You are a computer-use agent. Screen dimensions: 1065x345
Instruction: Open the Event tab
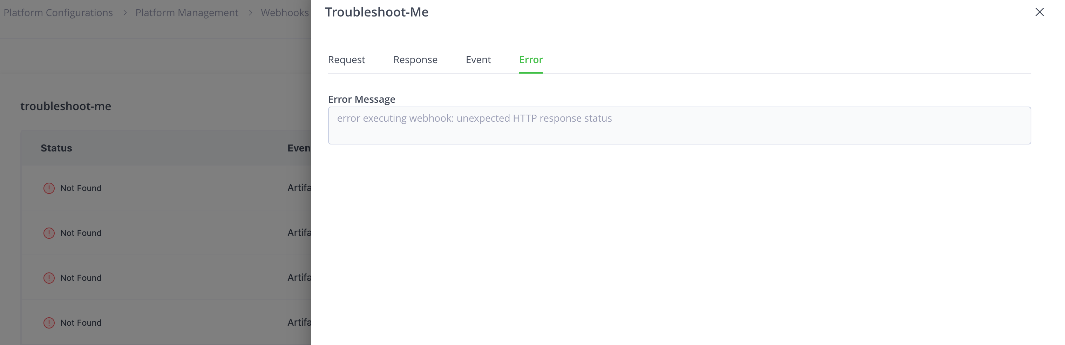[x=478, y=60]
